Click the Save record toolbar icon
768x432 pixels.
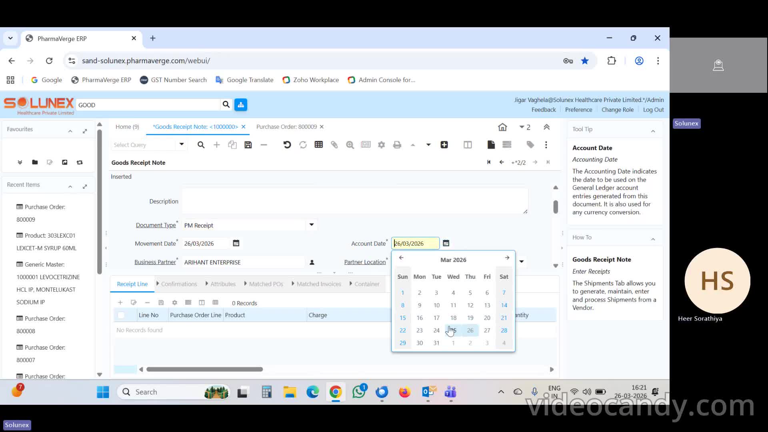pyautogui.click(x=248, y=145)
